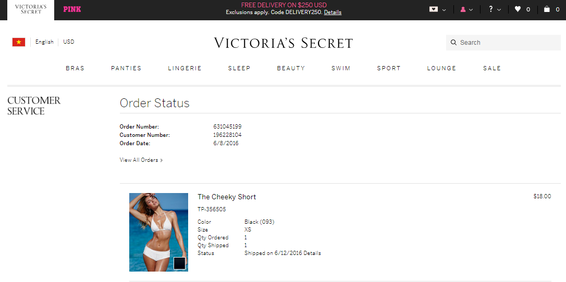Open the free delivery Details link
This screenshot has height=282, width=566.
(x=333, y=12)
